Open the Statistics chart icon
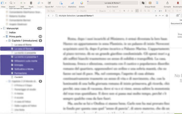The image size is (182, 114). [72, 3]
